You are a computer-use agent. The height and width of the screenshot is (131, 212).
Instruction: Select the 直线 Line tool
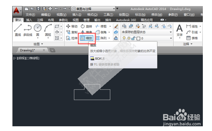point(18,30)
